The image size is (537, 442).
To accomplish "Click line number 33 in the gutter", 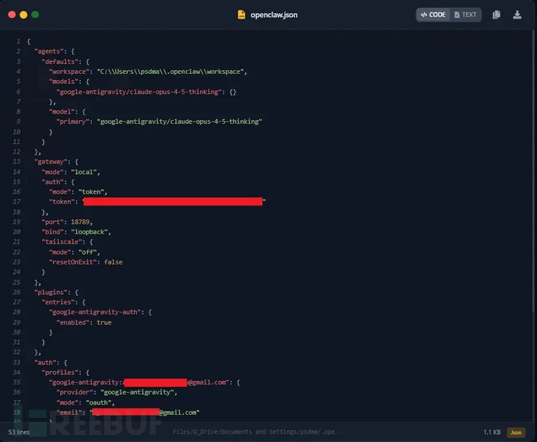I will coord(16,362).
